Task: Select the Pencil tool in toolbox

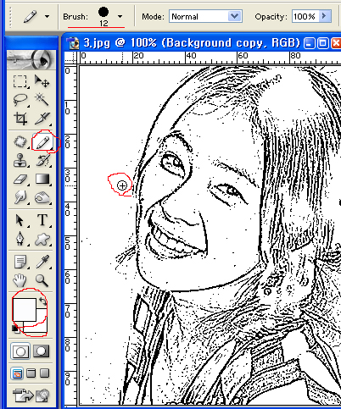Action: pyautogui.click(x=42, y=142)
